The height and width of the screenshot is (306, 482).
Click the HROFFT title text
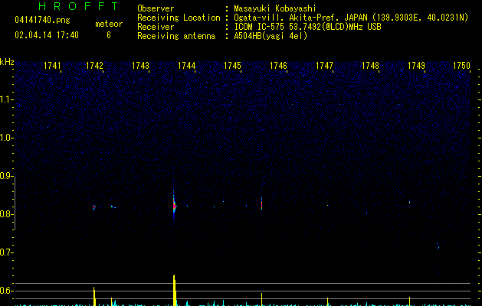(x=78, y=6)
